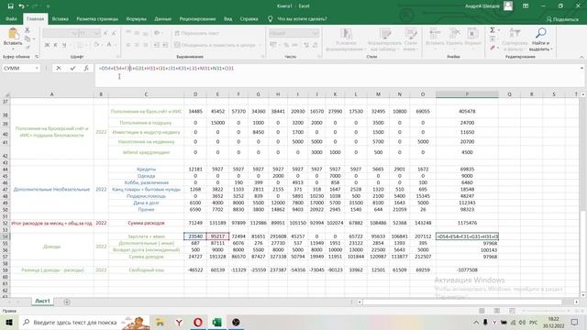This screenshot has width=587, height=330.
Task: Apply underline formatting (Ч)
Action: [64, 45]
